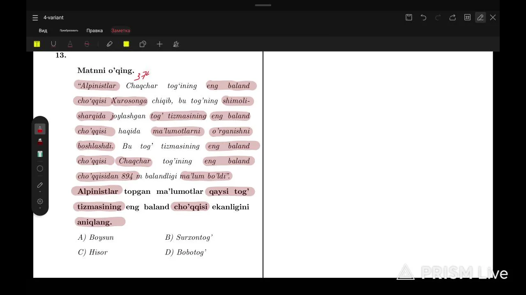Click the blank right page area
526x295 pixels.
tap(378, 164)
